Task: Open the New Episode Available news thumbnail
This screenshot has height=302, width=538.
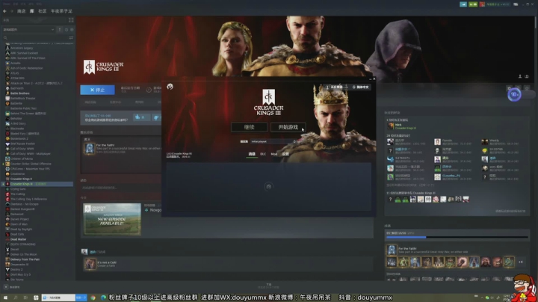Action: (x=112, y=219)
